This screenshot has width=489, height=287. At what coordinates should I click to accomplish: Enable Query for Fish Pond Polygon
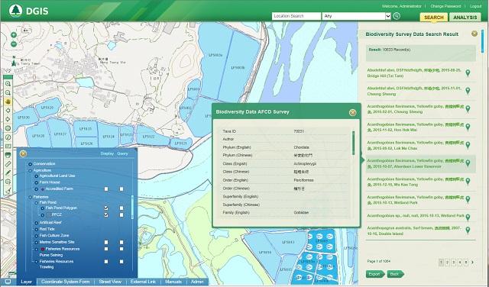(121, 208)
